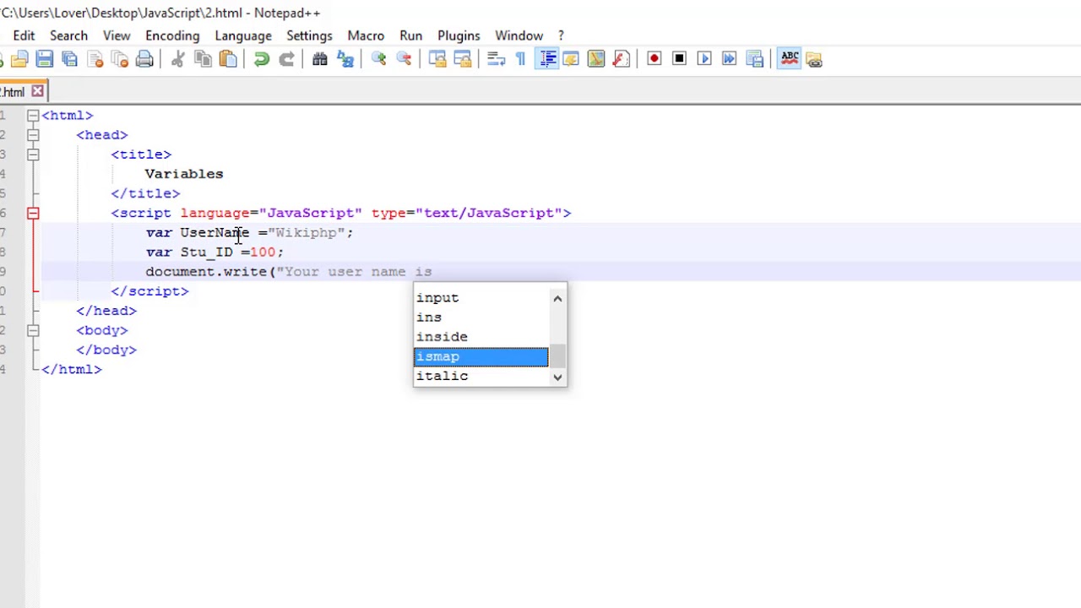Toggle ABC spell check button
The image size is (1081, 608).
pyautogui.click(x=790, y=59)
